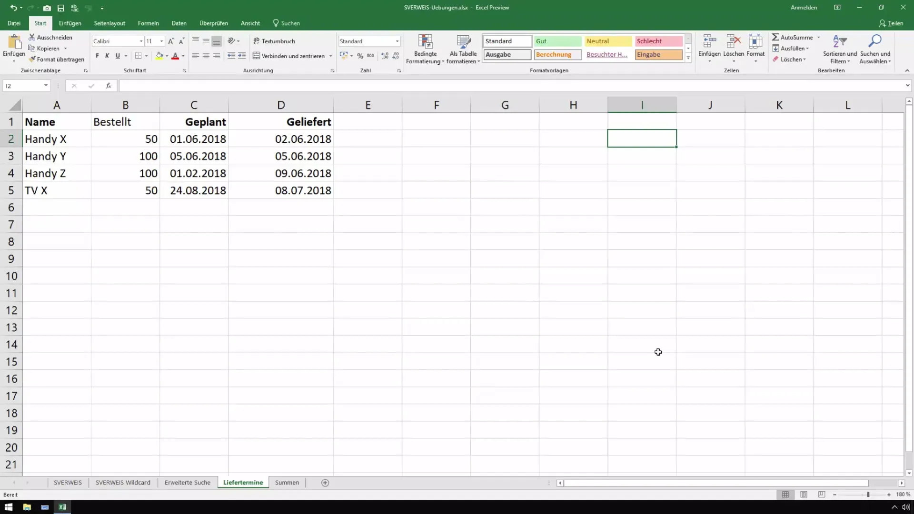This screenshot has width=914, height=514.
Task: Toggle underline formatting U button
Action: 118,56
